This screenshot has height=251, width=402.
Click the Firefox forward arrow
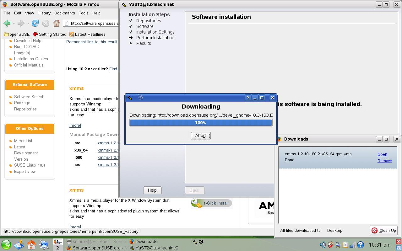(x=21, y=23)
